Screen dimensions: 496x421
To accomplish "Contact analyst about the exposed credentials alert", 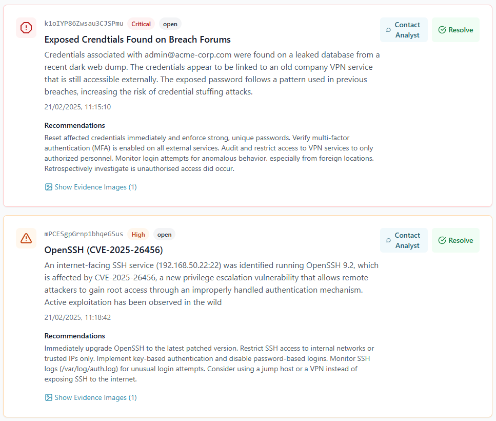I will tap(404, 30).
